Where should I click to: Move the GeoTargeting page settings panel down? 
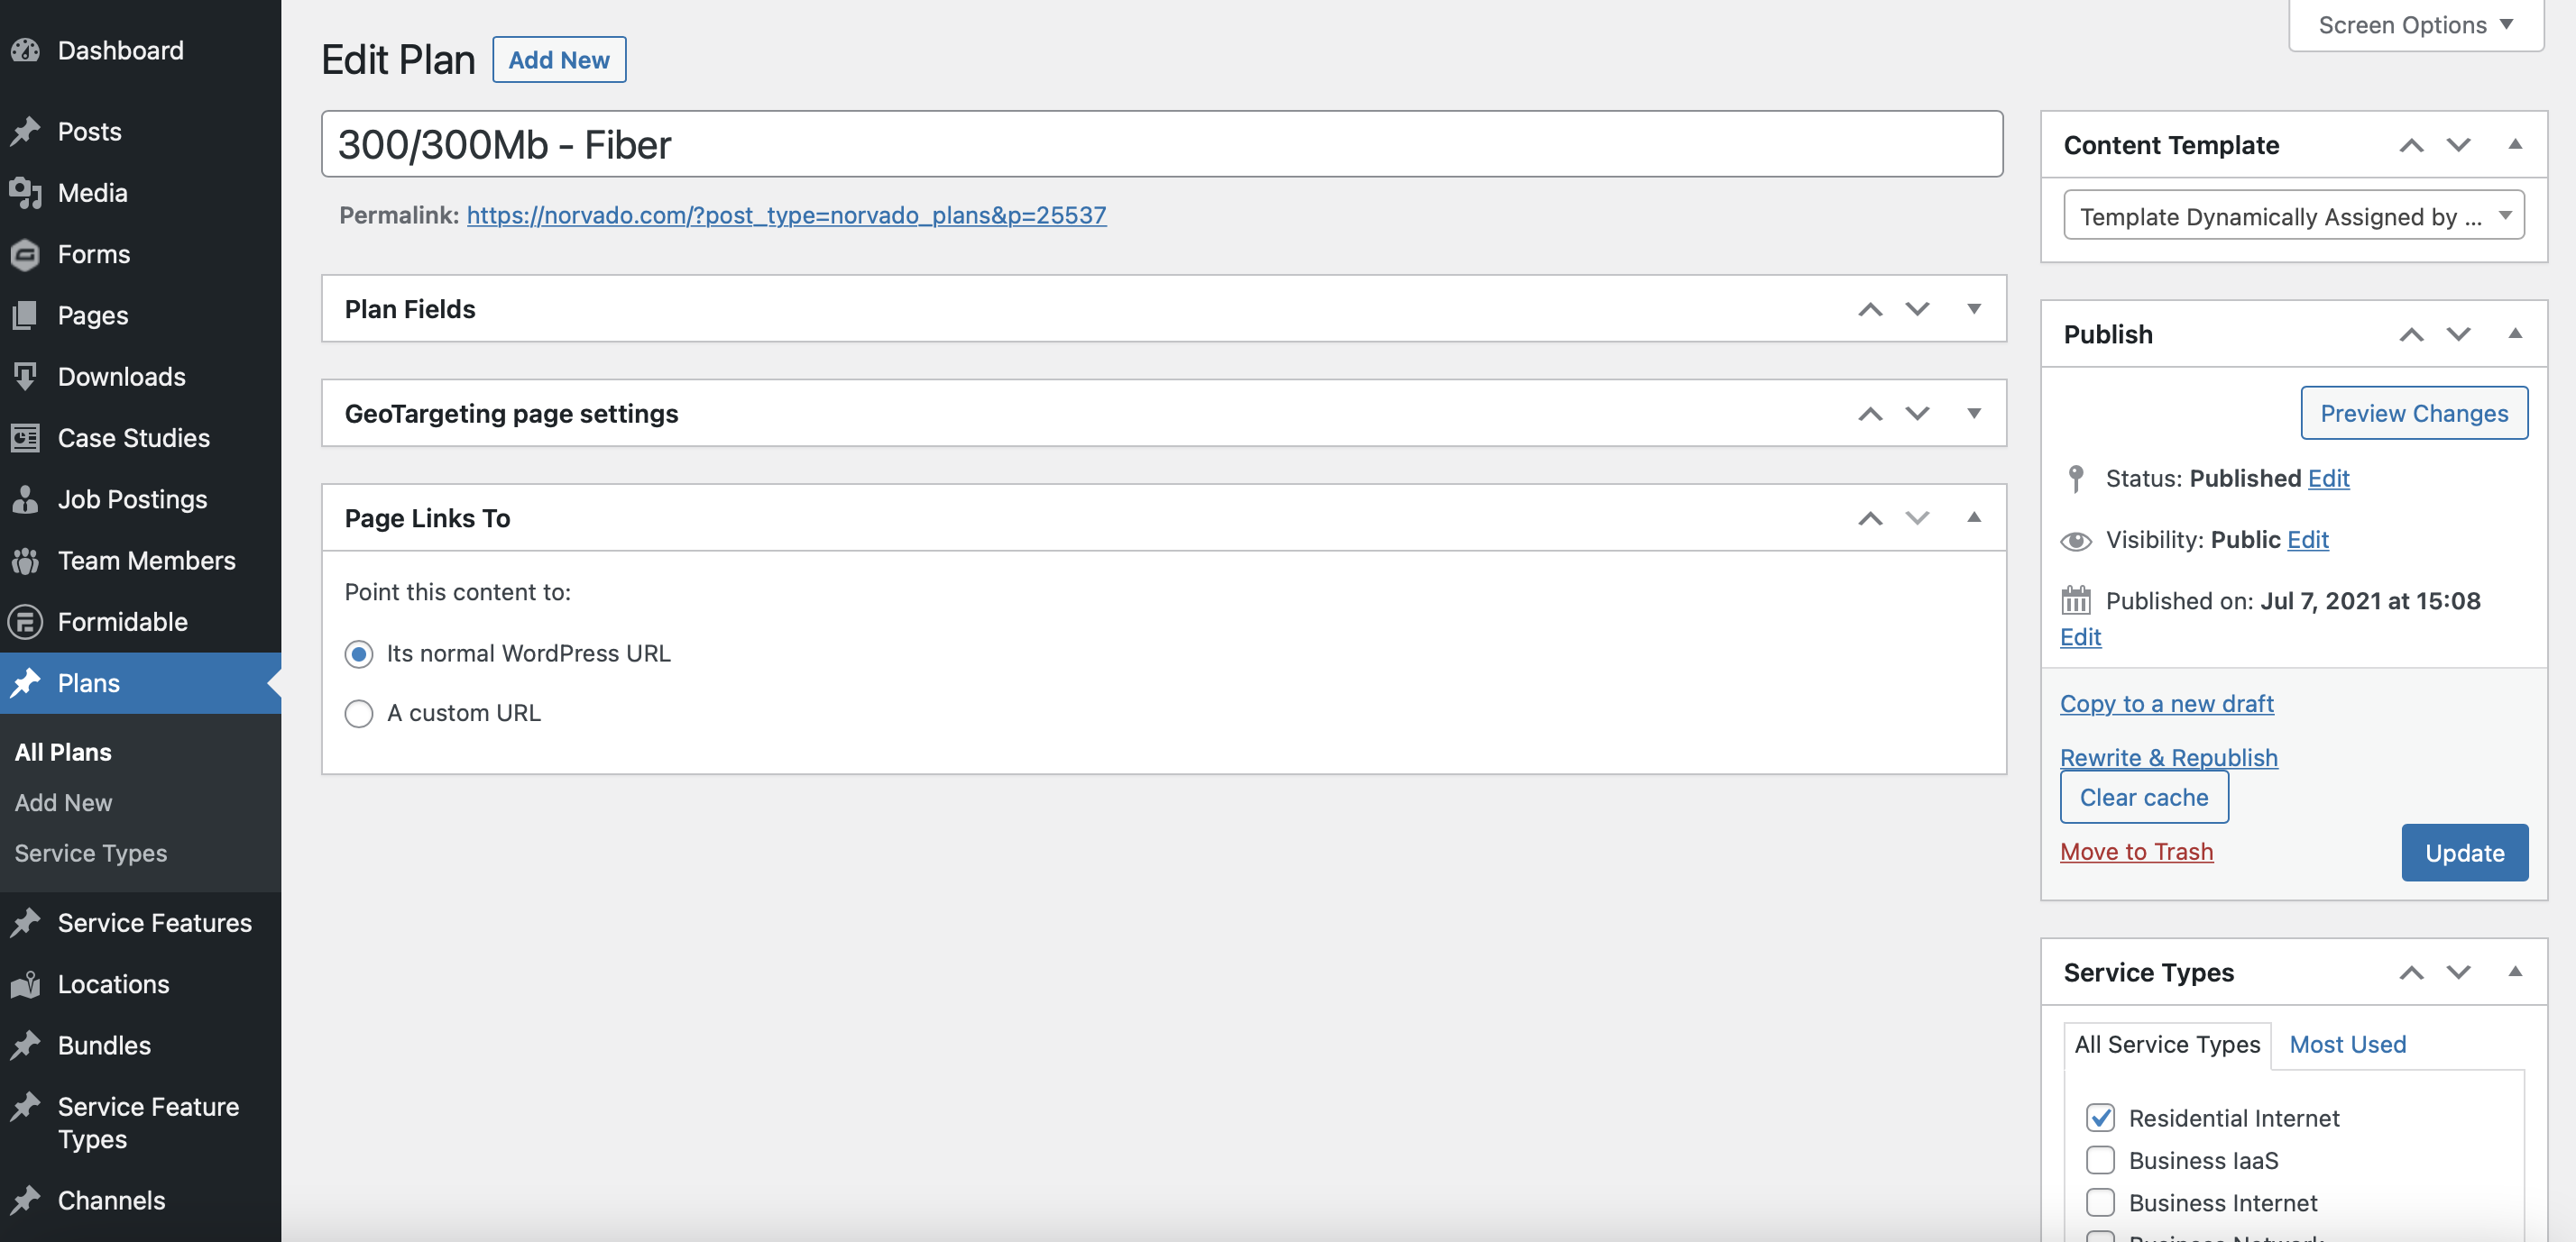pyautogui.click(x=1916, y=414)
